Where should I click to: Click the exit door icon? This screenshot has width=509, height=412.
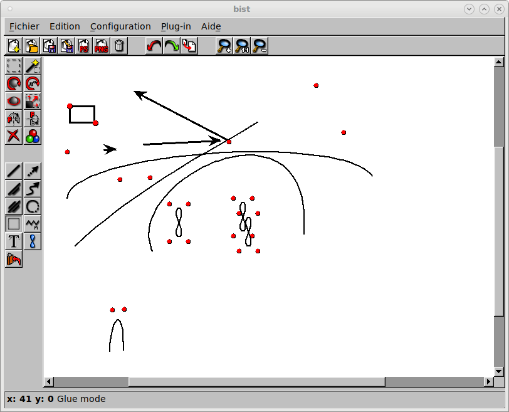pos(14,259)
